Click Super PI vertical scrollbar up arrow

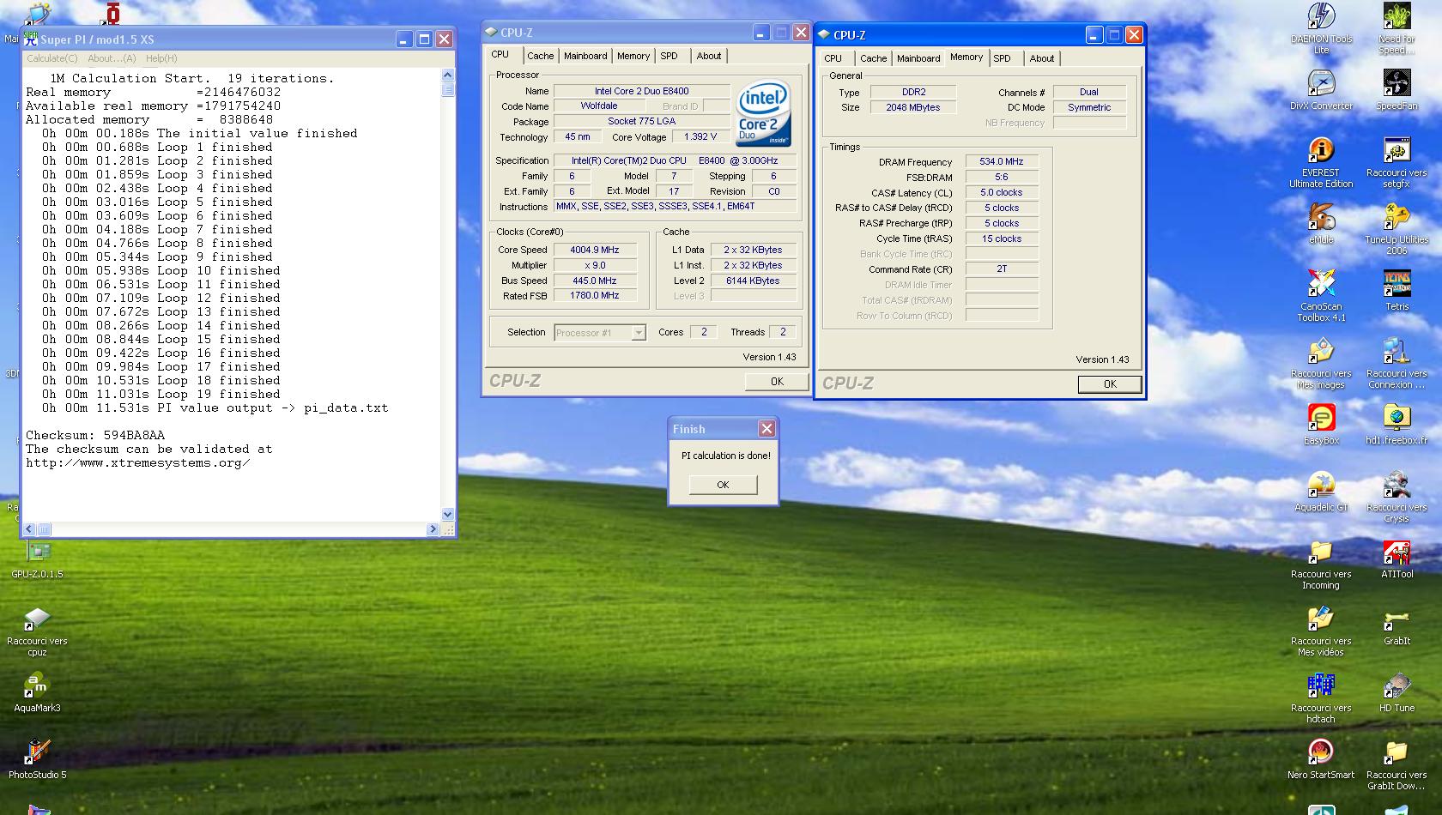(447, 76)
